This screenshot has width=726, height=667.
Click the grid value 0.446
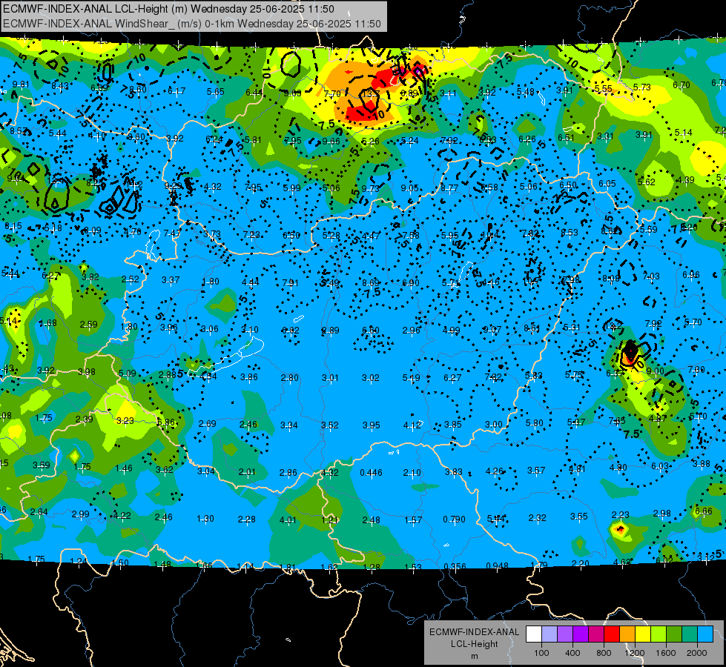pos(372,473)
